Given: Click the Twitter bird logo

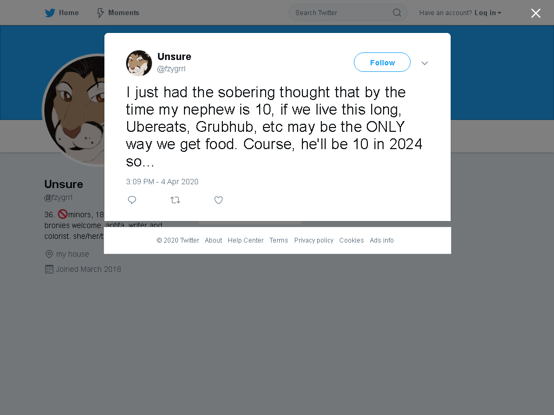Looking at the screenshot, I should tap(50, 13).
